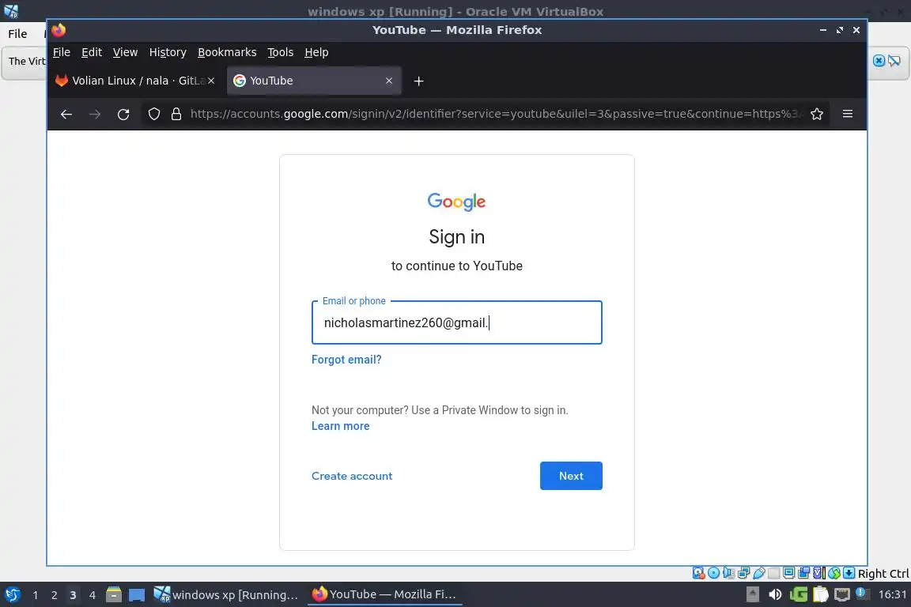Screen dimensions: 911x607
Task: Go back using the Firefox back arrow
Action: [x=66, y=115]
